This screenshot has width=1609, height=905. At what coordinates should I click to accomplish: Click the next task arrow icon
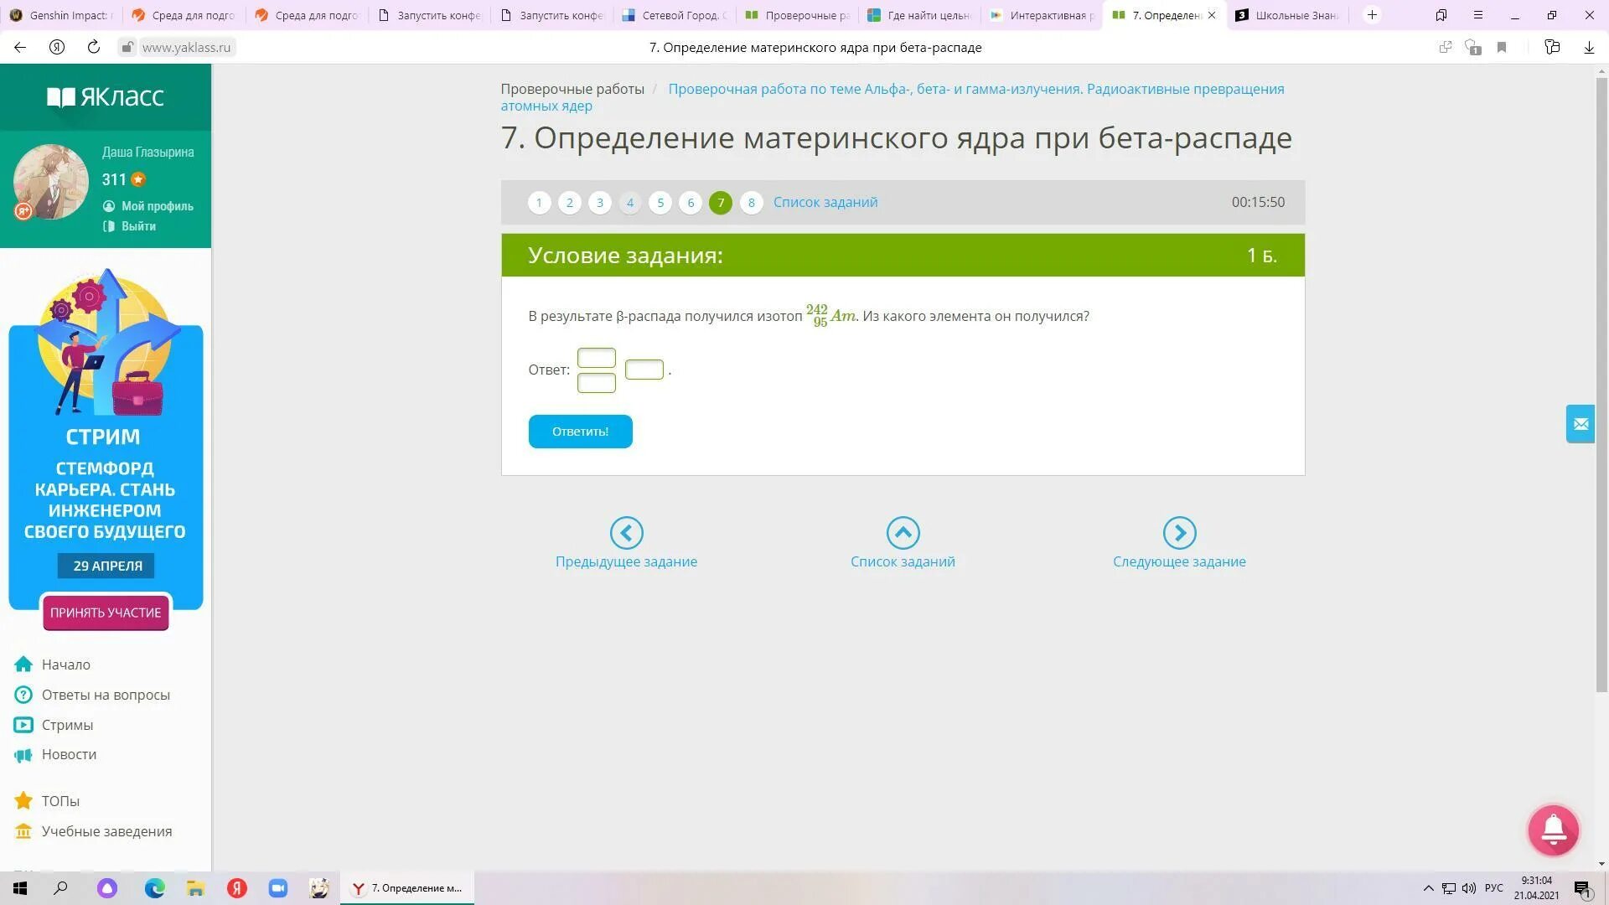coord(1179,533)
